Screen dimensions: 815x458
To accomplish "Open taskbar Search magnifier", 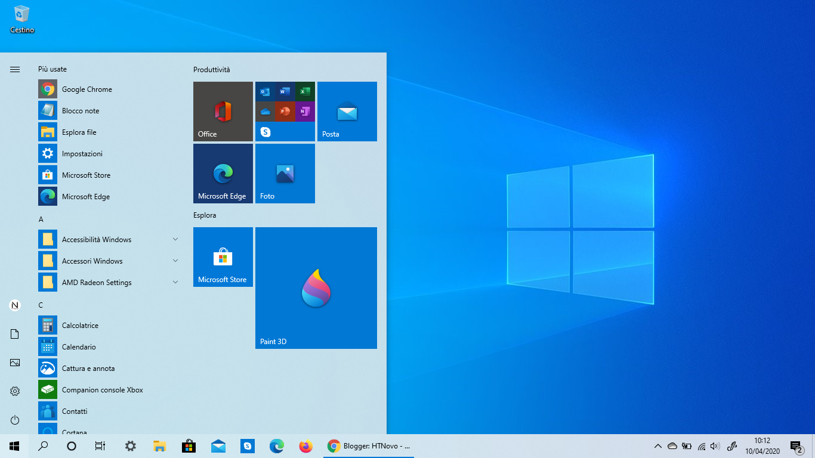I will (x=43, y=446).
